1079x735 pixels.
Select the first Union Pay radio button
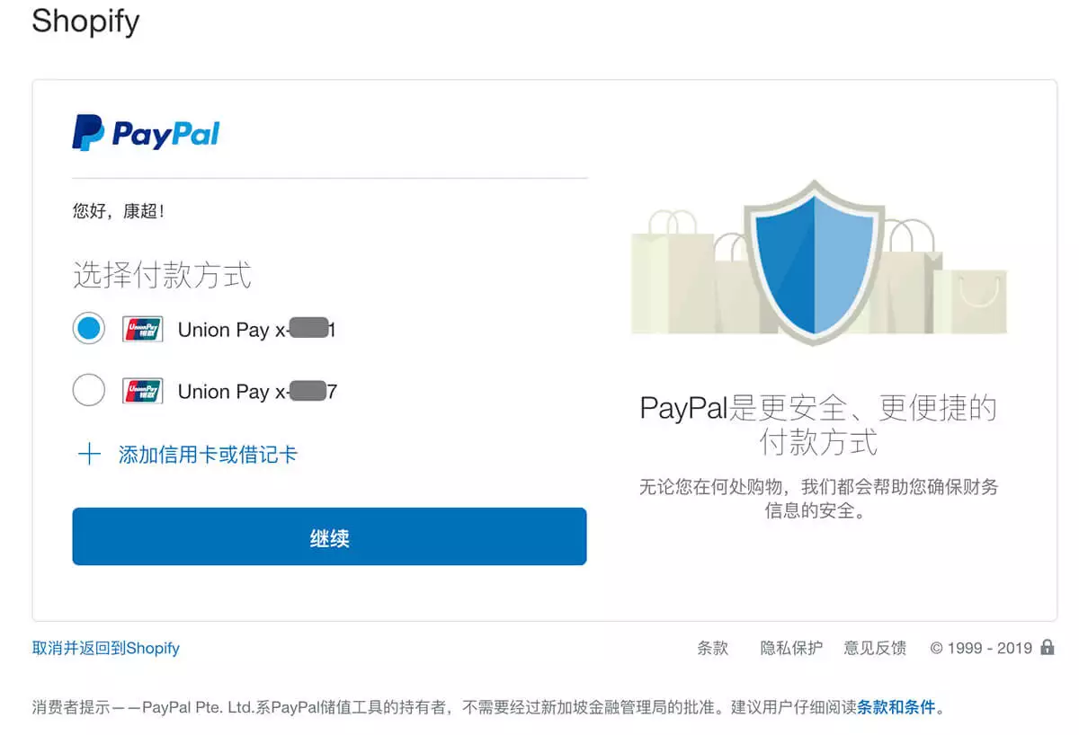point(89,329)
